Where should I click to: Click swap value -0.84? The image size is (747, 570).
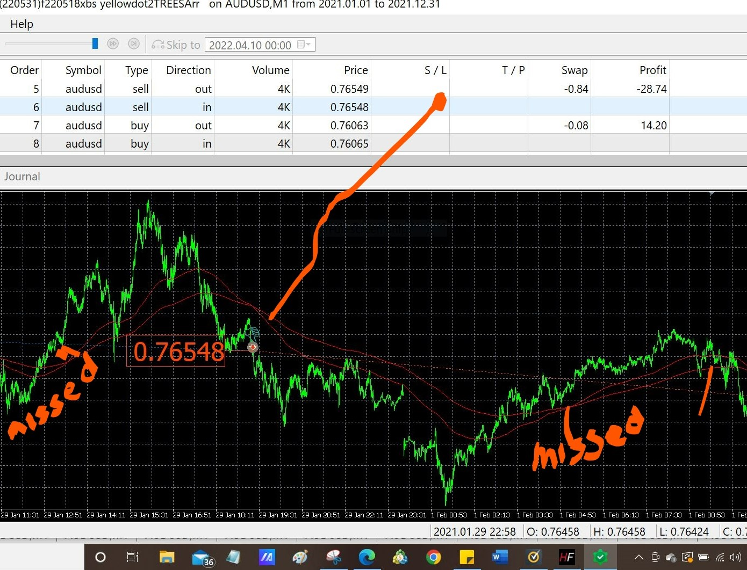click(576, 89)
